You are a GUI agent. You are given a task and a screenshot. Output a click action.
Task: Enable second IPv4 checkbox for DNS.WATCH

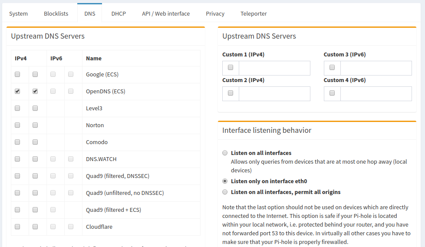(35, 159)
